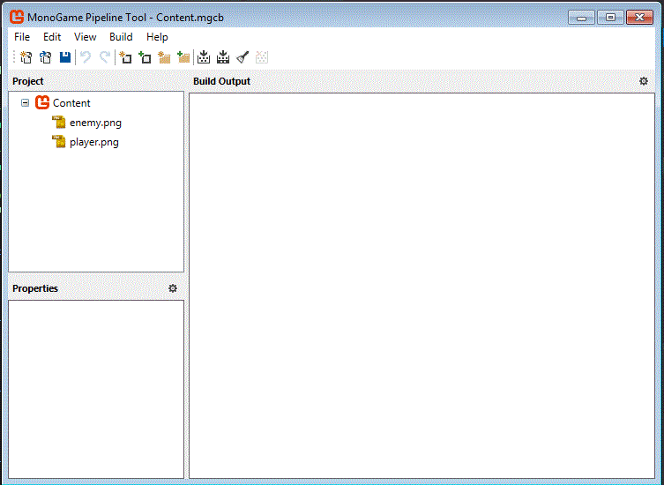664x485 pixels.
Task: Open the Build Output settings gear
Action: pos(644,81)
